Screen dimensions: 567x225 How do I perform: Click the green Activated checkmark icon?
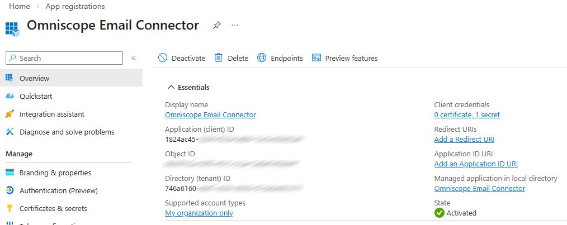[x=440, y=213]
